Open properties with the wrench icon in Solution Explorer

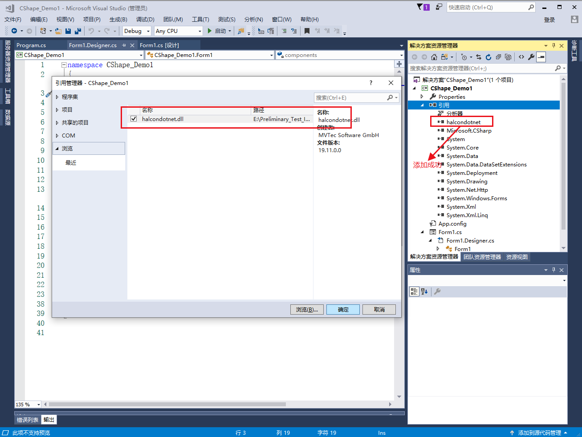click(531, 57)
